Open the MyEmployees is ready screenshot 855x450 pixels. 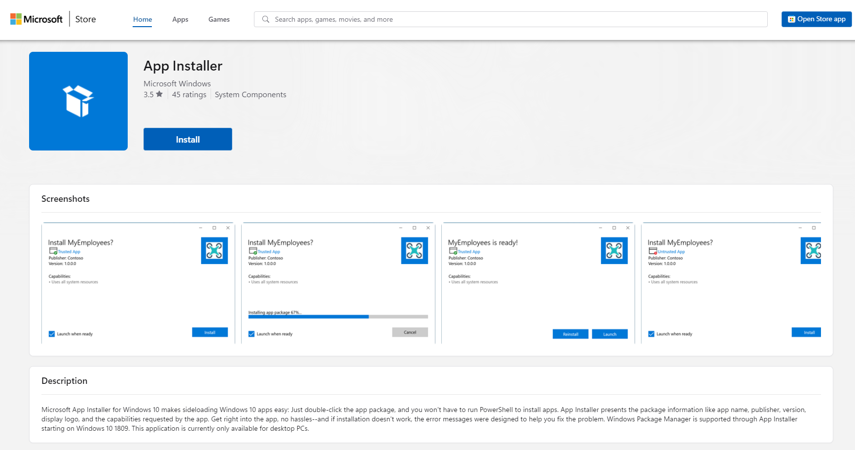[x=538, y=283]
